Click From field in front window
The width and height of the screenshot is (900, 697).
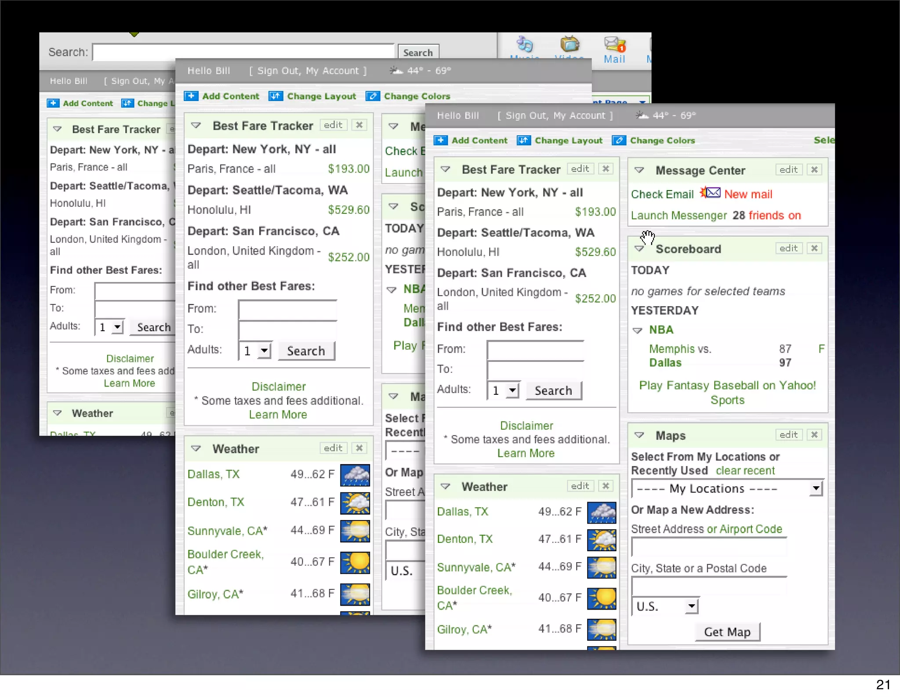(535, 350)
